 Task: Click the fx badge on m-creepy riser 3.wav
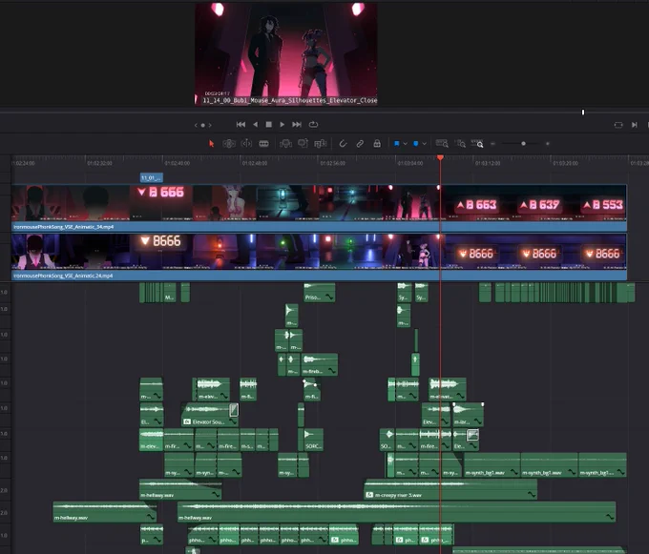[x=369, y=495]
